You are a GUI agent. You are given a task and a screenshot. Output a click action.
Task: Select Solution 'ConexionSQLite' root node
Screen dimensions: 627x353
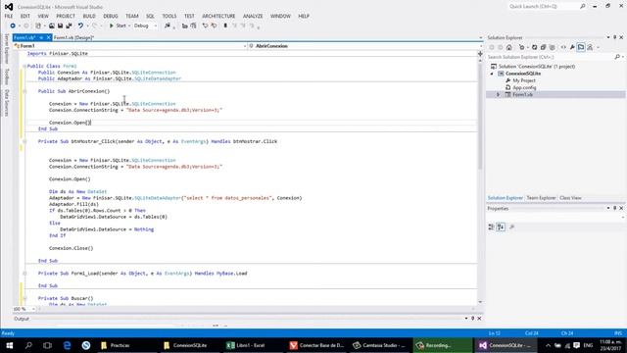click(x=536, y=67)
